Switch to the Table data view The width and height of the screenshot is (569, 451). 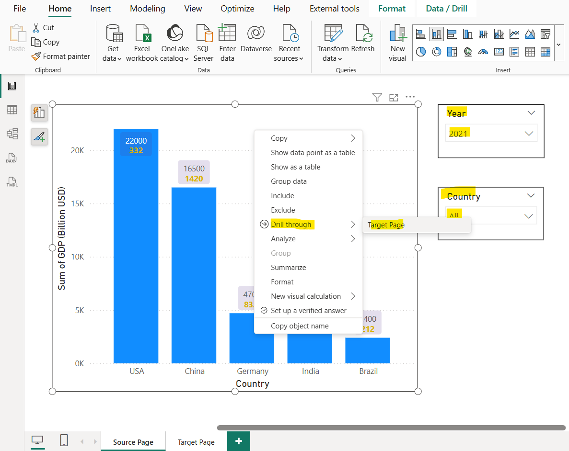(12, 110)
